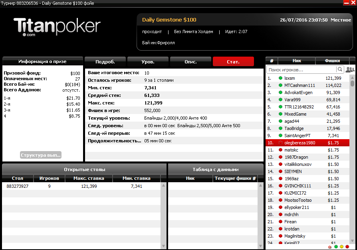Sort player list by Фишки column

332,61
